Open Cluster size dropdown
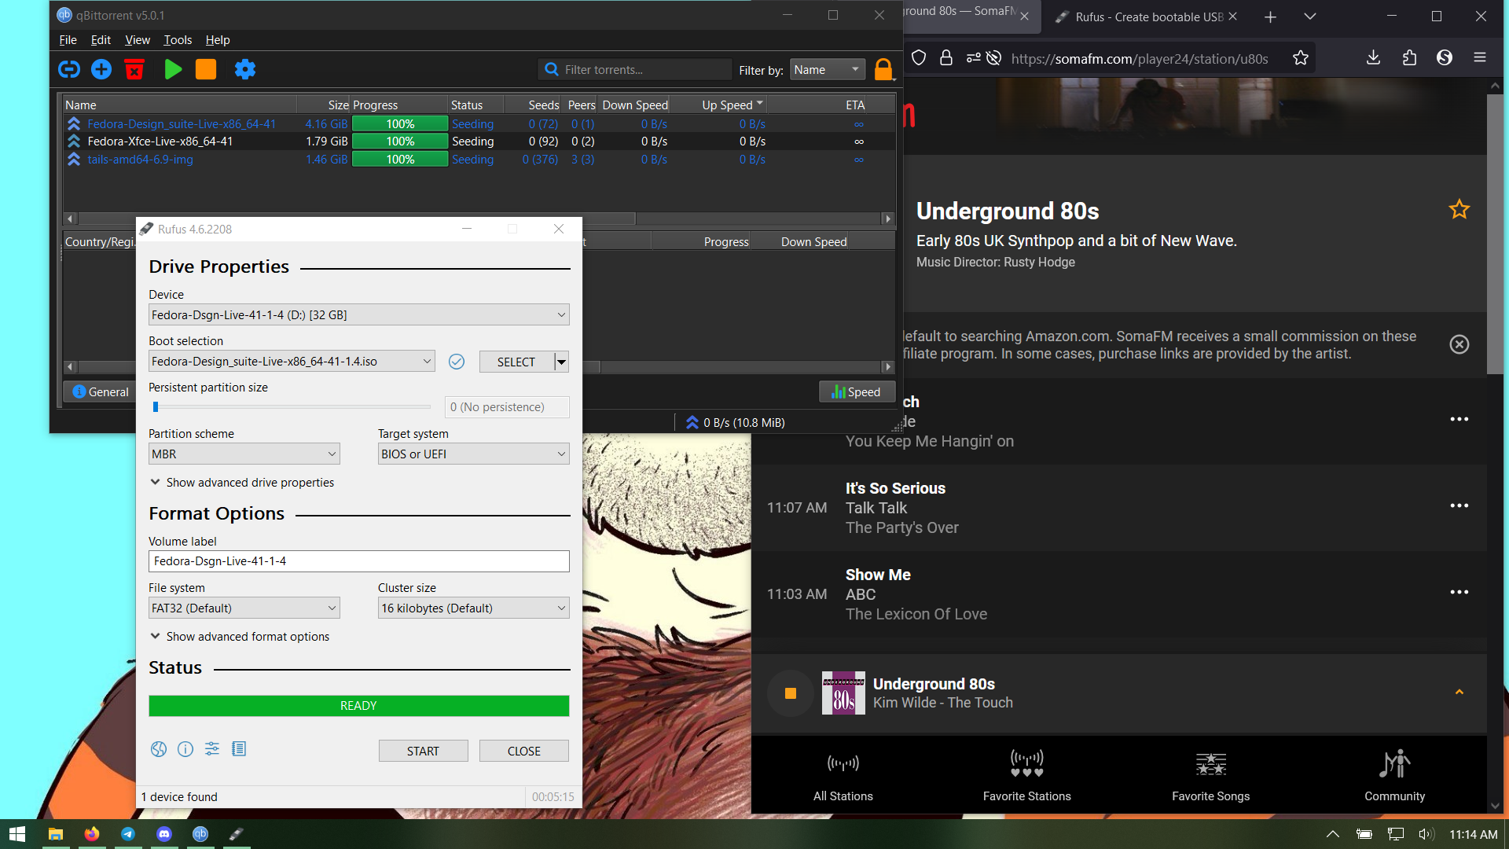The image size is (1509, 849). coord(473,608)
